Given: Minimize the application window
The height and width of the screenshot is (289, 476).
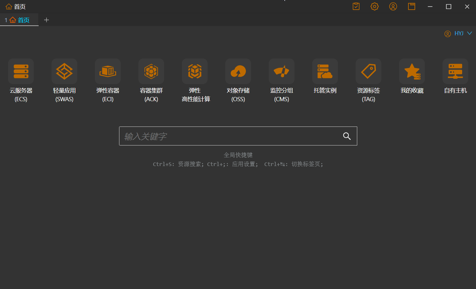Looking at the screenshot, I should [430, 6].
